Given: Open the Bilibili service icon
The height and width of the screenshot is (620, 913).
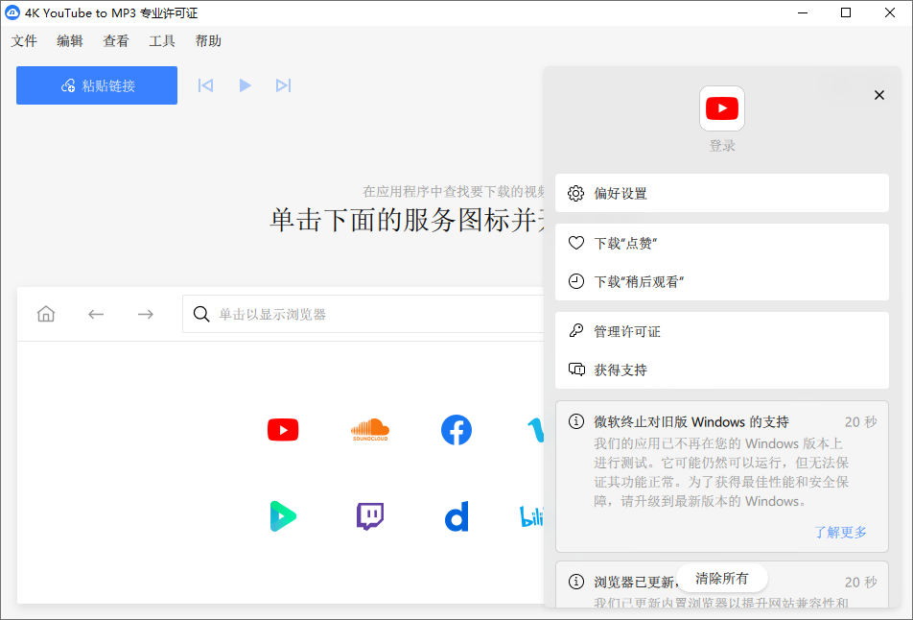Looking at the screenshot, I should point(533,516).
